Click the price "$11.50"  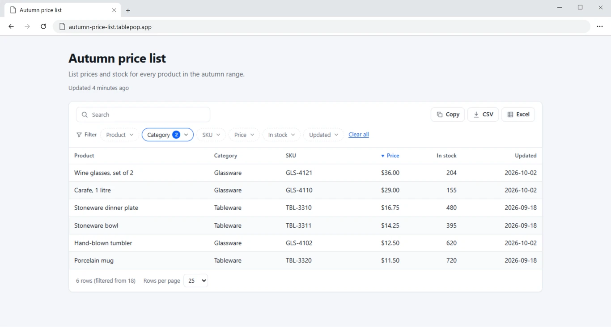point(390,260)
